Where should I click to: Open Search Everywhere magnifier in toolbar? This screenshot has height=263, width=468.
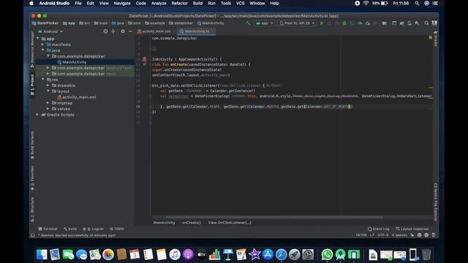tap(426, 23)
